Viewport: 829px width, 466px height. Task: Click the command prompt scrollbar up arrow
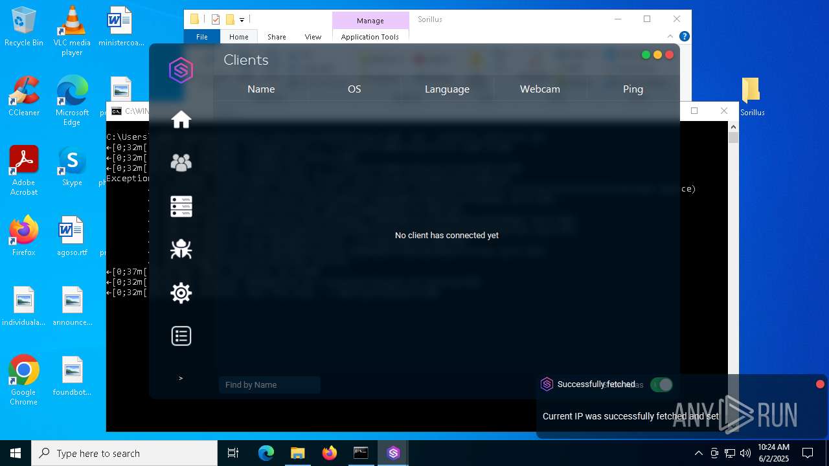[733, 126]
